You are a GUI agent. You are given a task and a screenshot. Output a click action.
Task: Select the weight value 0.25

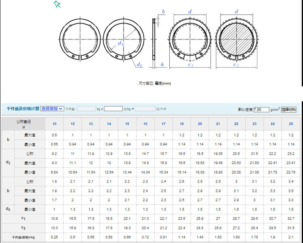coord(55,237)
